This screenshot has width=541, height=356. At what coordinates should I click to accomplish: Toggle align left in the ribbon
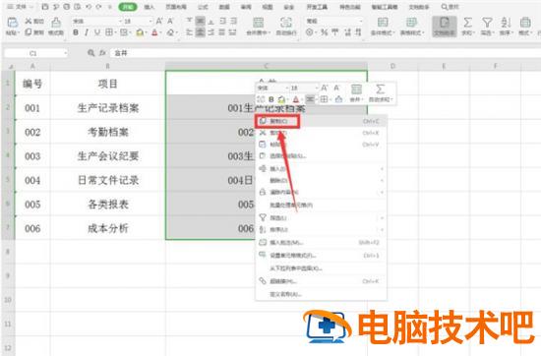(189, 32)
